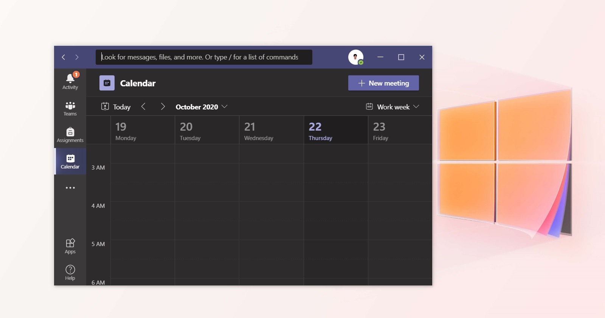Create a New meeting
This screenshot has width=605, height=318.
(383, 83)
